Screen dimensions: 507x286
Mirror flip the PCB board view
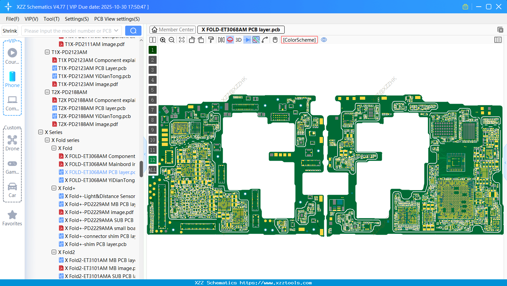click(221, 40)
